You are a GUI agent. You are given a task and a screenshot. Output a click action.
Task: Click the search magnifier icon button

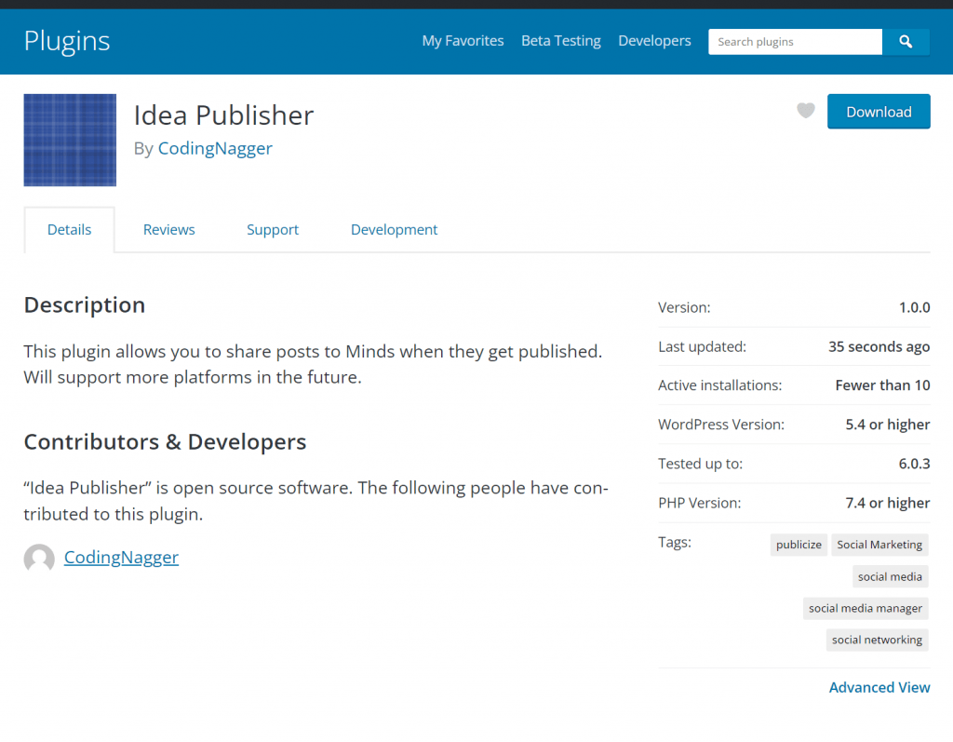coord(906,42)
